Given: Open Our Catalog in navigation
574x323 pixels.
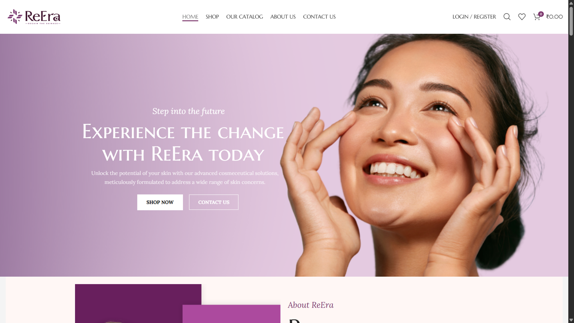Looking at the screenshot, I should click(245, 17).
